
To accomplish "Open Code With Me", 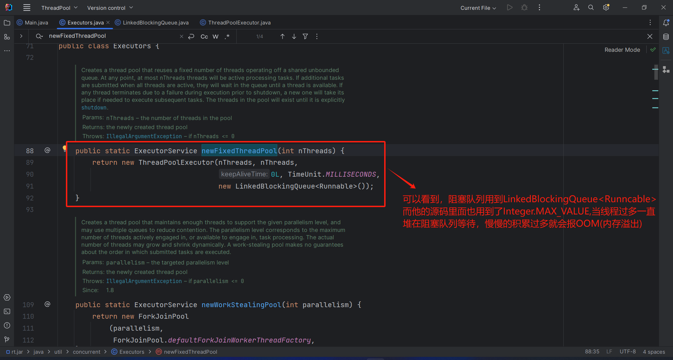I will (576, 7).
